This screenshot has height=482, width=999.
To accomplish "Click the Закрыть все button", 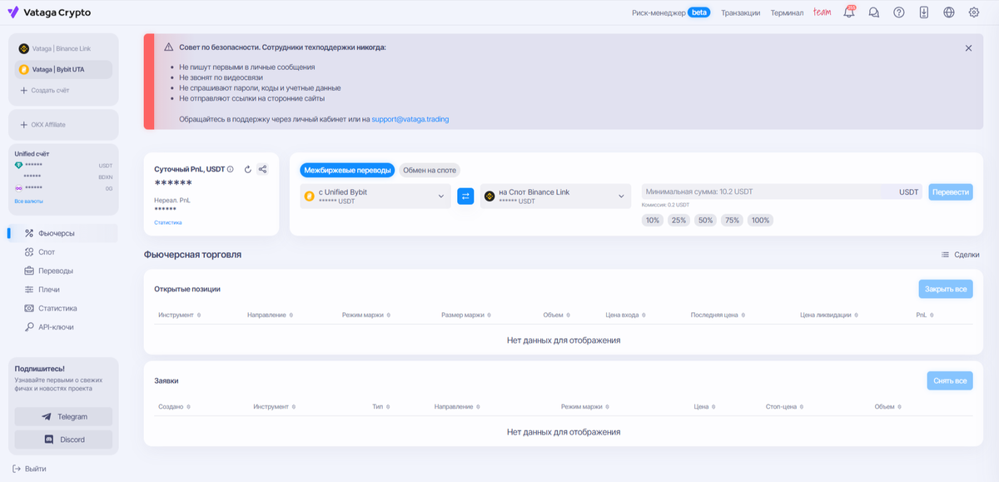I will tap(946, 289).
